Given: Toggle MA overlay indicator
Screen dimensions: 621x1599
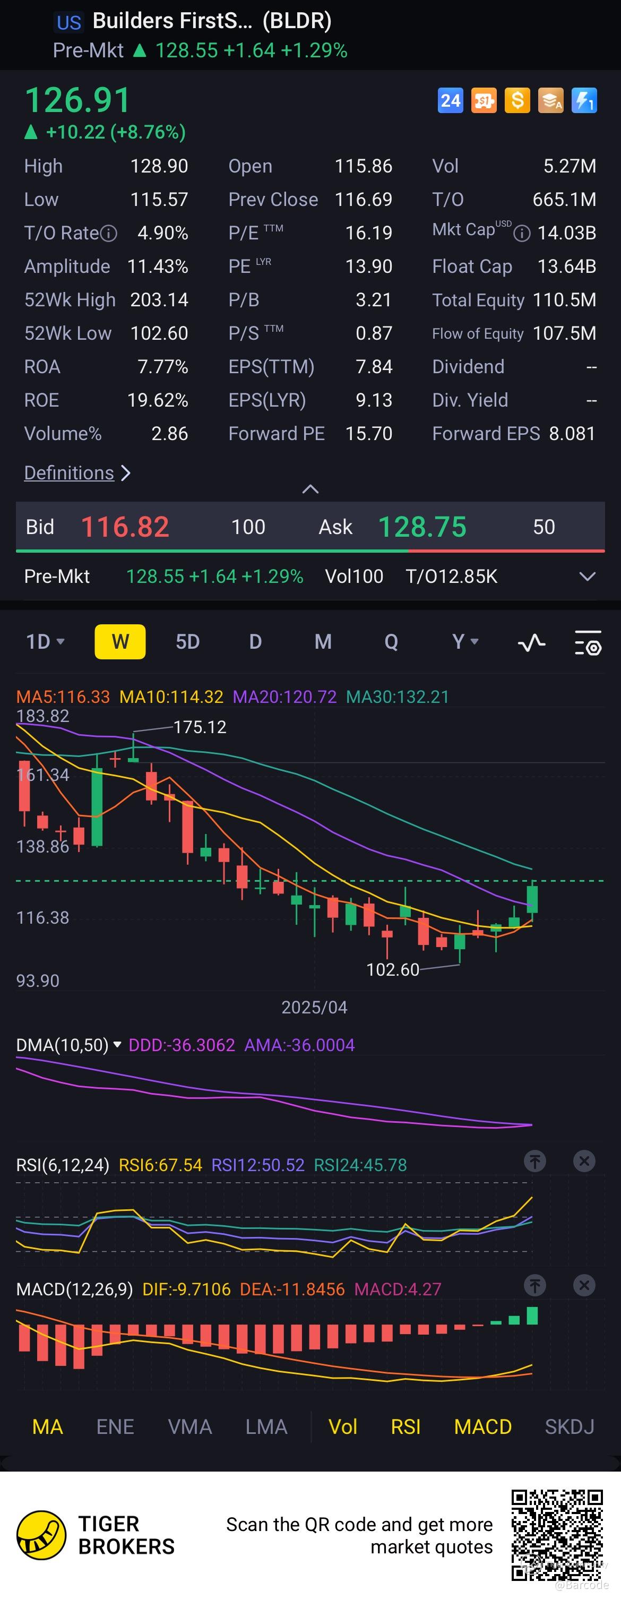Looking at the screenshot, I should (47, 1426).
